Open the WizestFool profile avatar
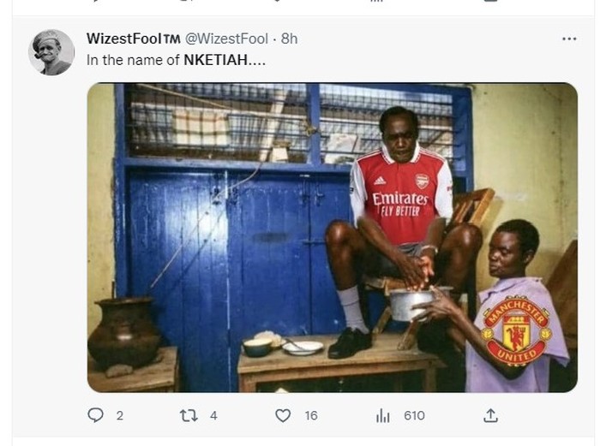 52,52
